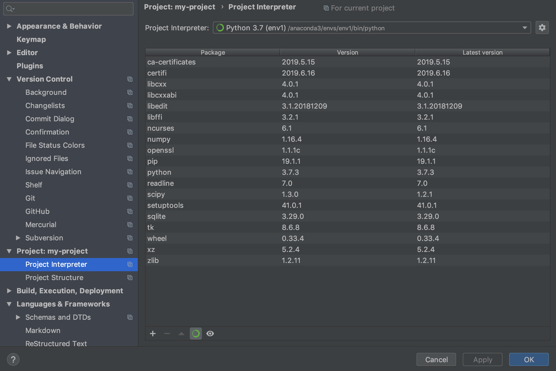Click project-level icon beside Issue Navigation
Viewport: 556px width, 371px height.
point(130,172)
